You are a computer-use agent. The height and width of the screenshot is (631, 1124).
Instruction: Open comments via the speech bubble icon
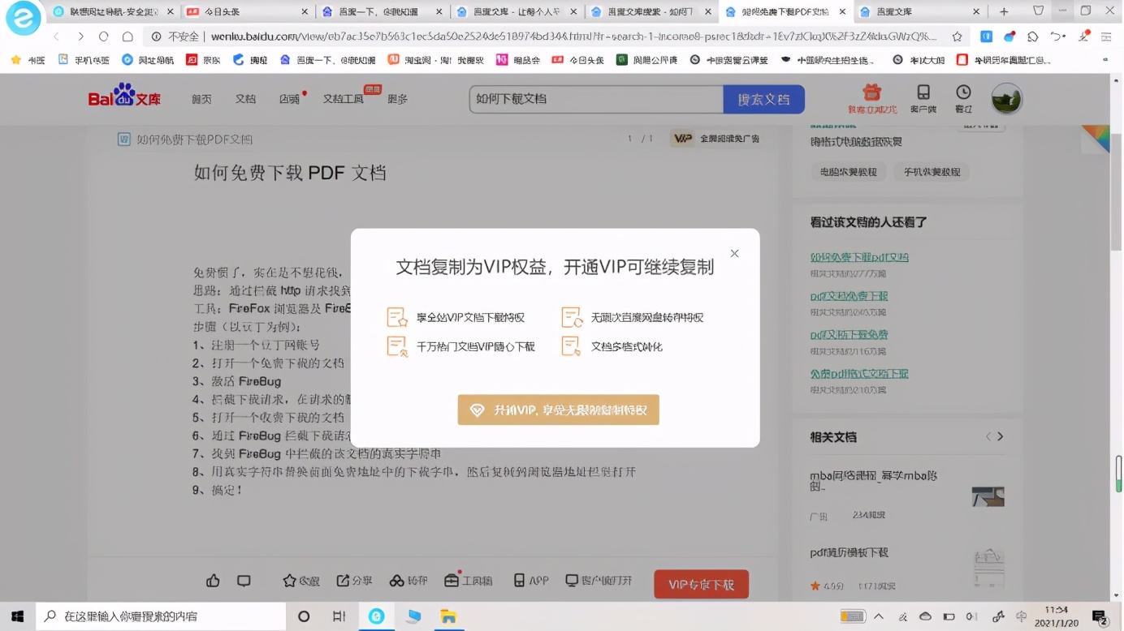[243, 581]
